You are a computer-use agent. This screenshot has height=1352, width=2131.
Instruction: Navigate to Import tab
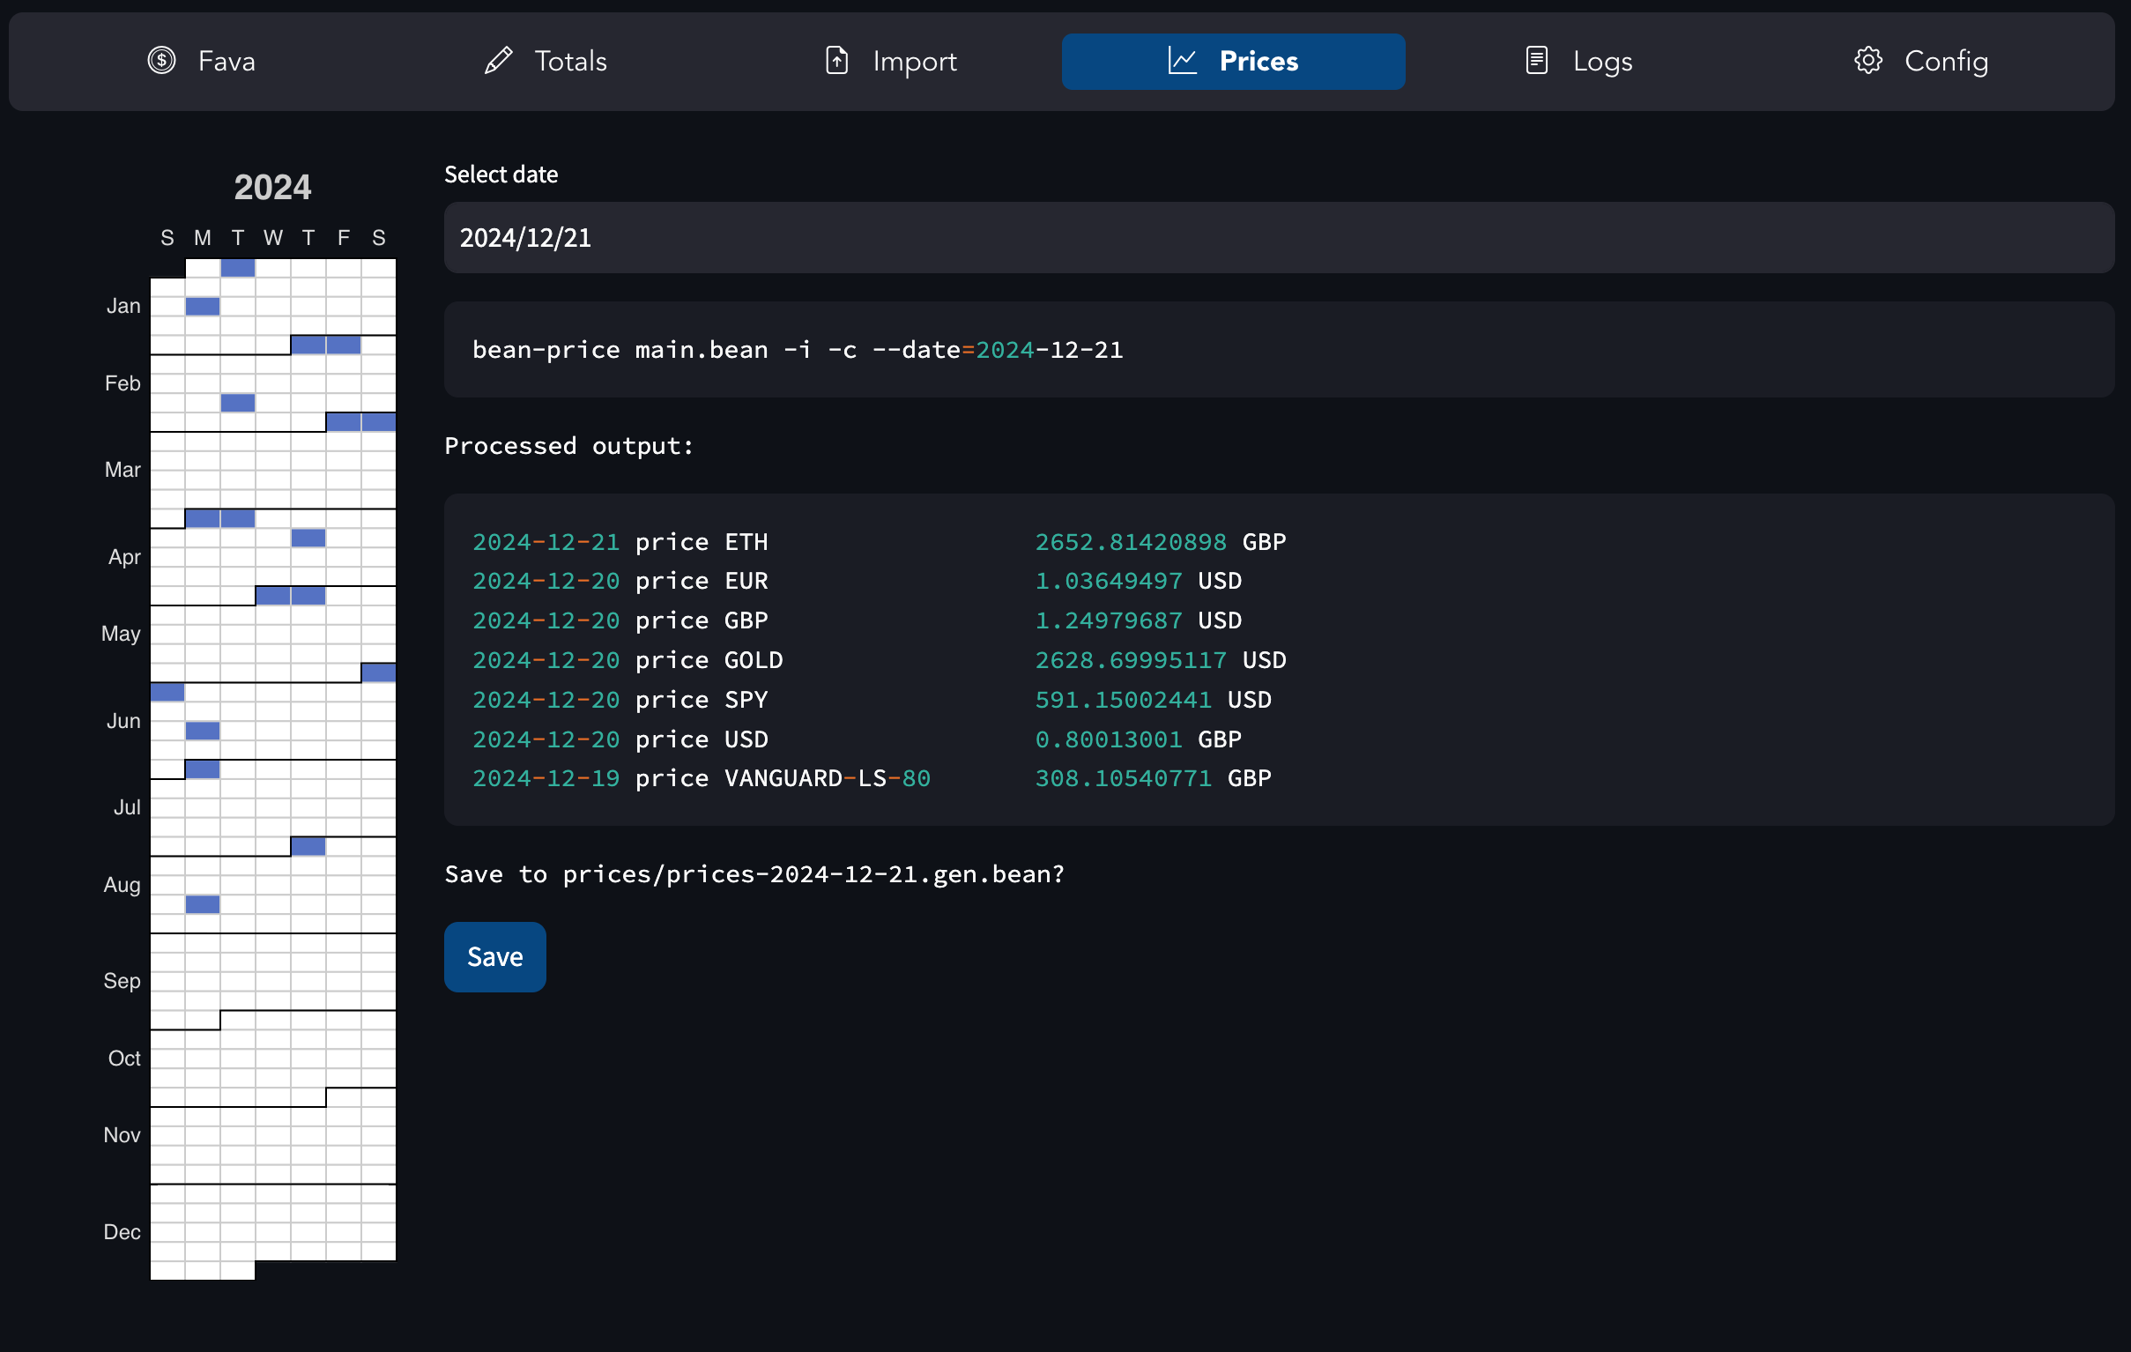887,61
